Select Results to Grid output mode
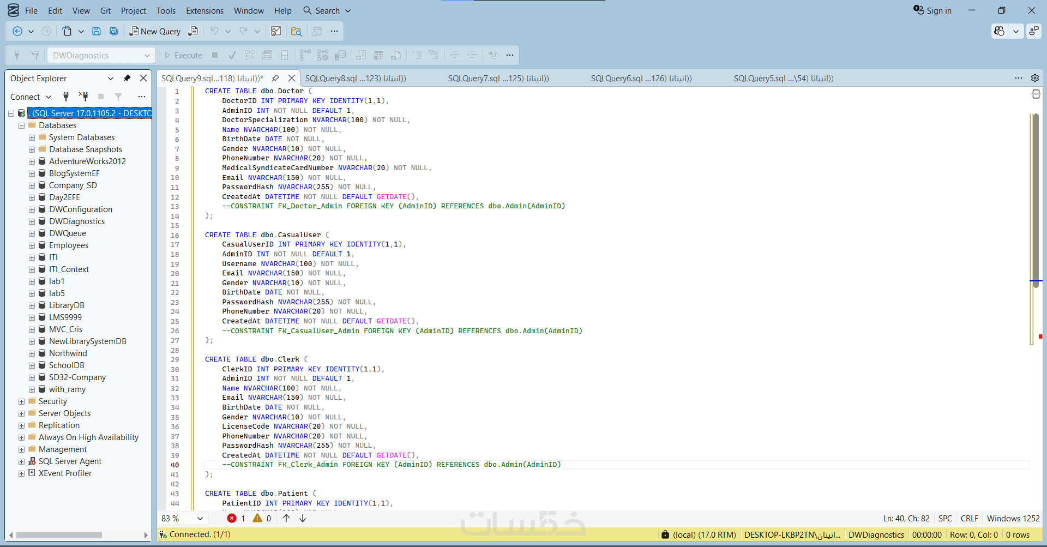The width and height of the screenshot is (1047, 547). [378, 55]
